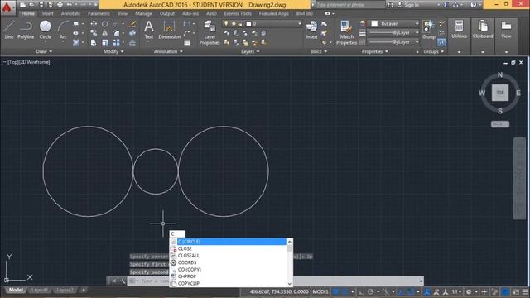Viewport: 530px width, 298px height.
Task: Select the Line tool
Action: [9, 30]
